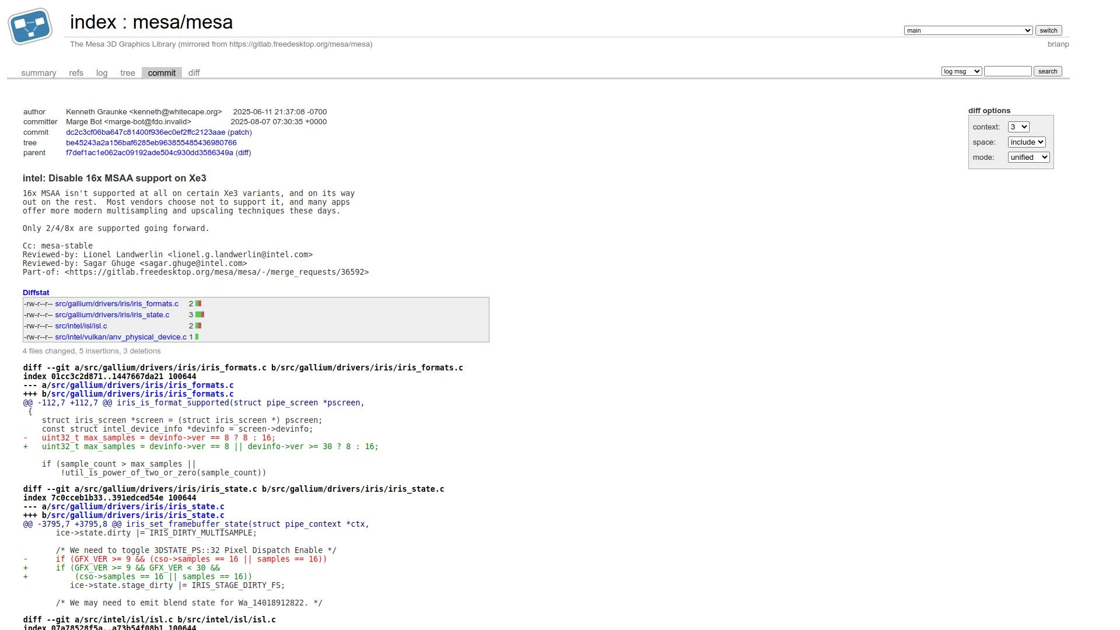Go to the log tab
The height and width of the screenshot is (630, 1120).
pyautogui.click(x=101, y=73)
